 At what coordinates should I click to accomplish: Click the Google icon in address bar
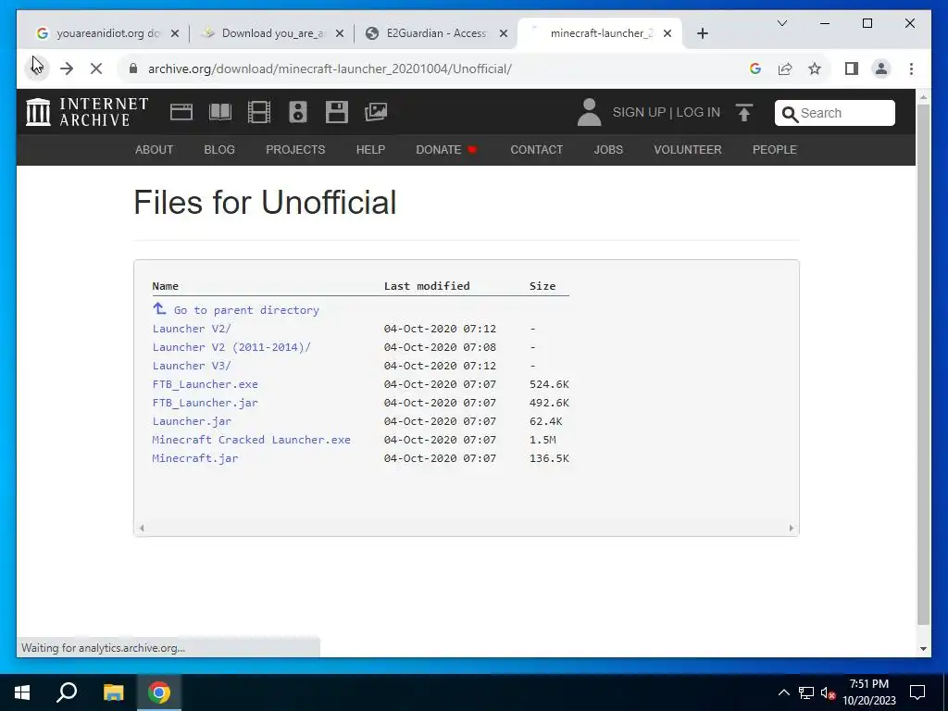(x=755, y=69)
